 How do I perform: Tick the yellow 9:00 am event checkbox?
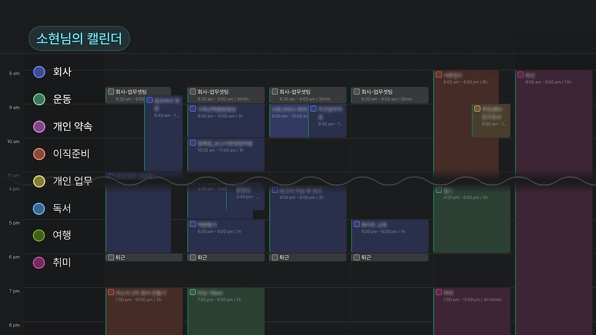point(477,109)
